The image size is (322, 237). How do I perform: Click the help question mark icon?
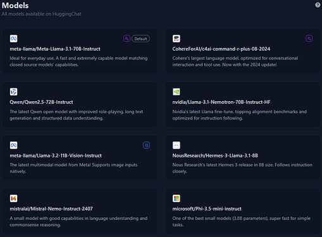[x=318, y=5]
